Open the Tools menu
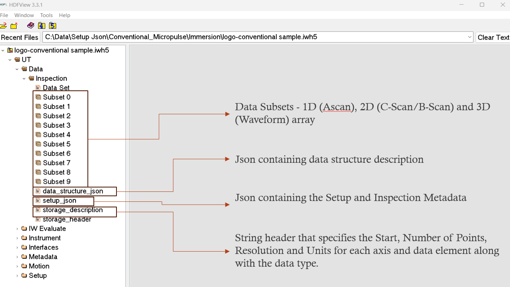The height and width of the screenshot is (287, 510). pyautogui.click(x=47, y=15)
